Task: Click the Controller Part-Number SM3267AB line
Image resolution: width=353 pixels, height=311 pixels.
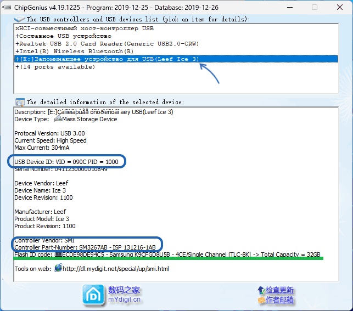Action: click(85, 247)
